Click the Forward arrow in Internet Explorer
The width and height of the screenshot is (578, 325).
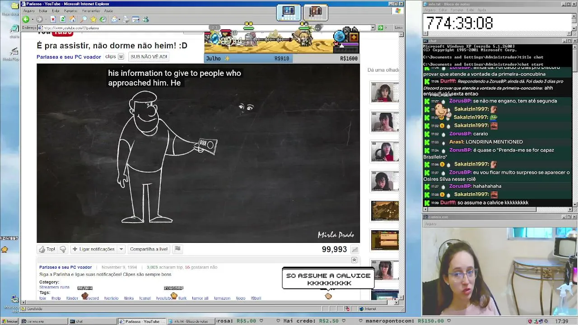pyautogui.click(x=39, y=19)
